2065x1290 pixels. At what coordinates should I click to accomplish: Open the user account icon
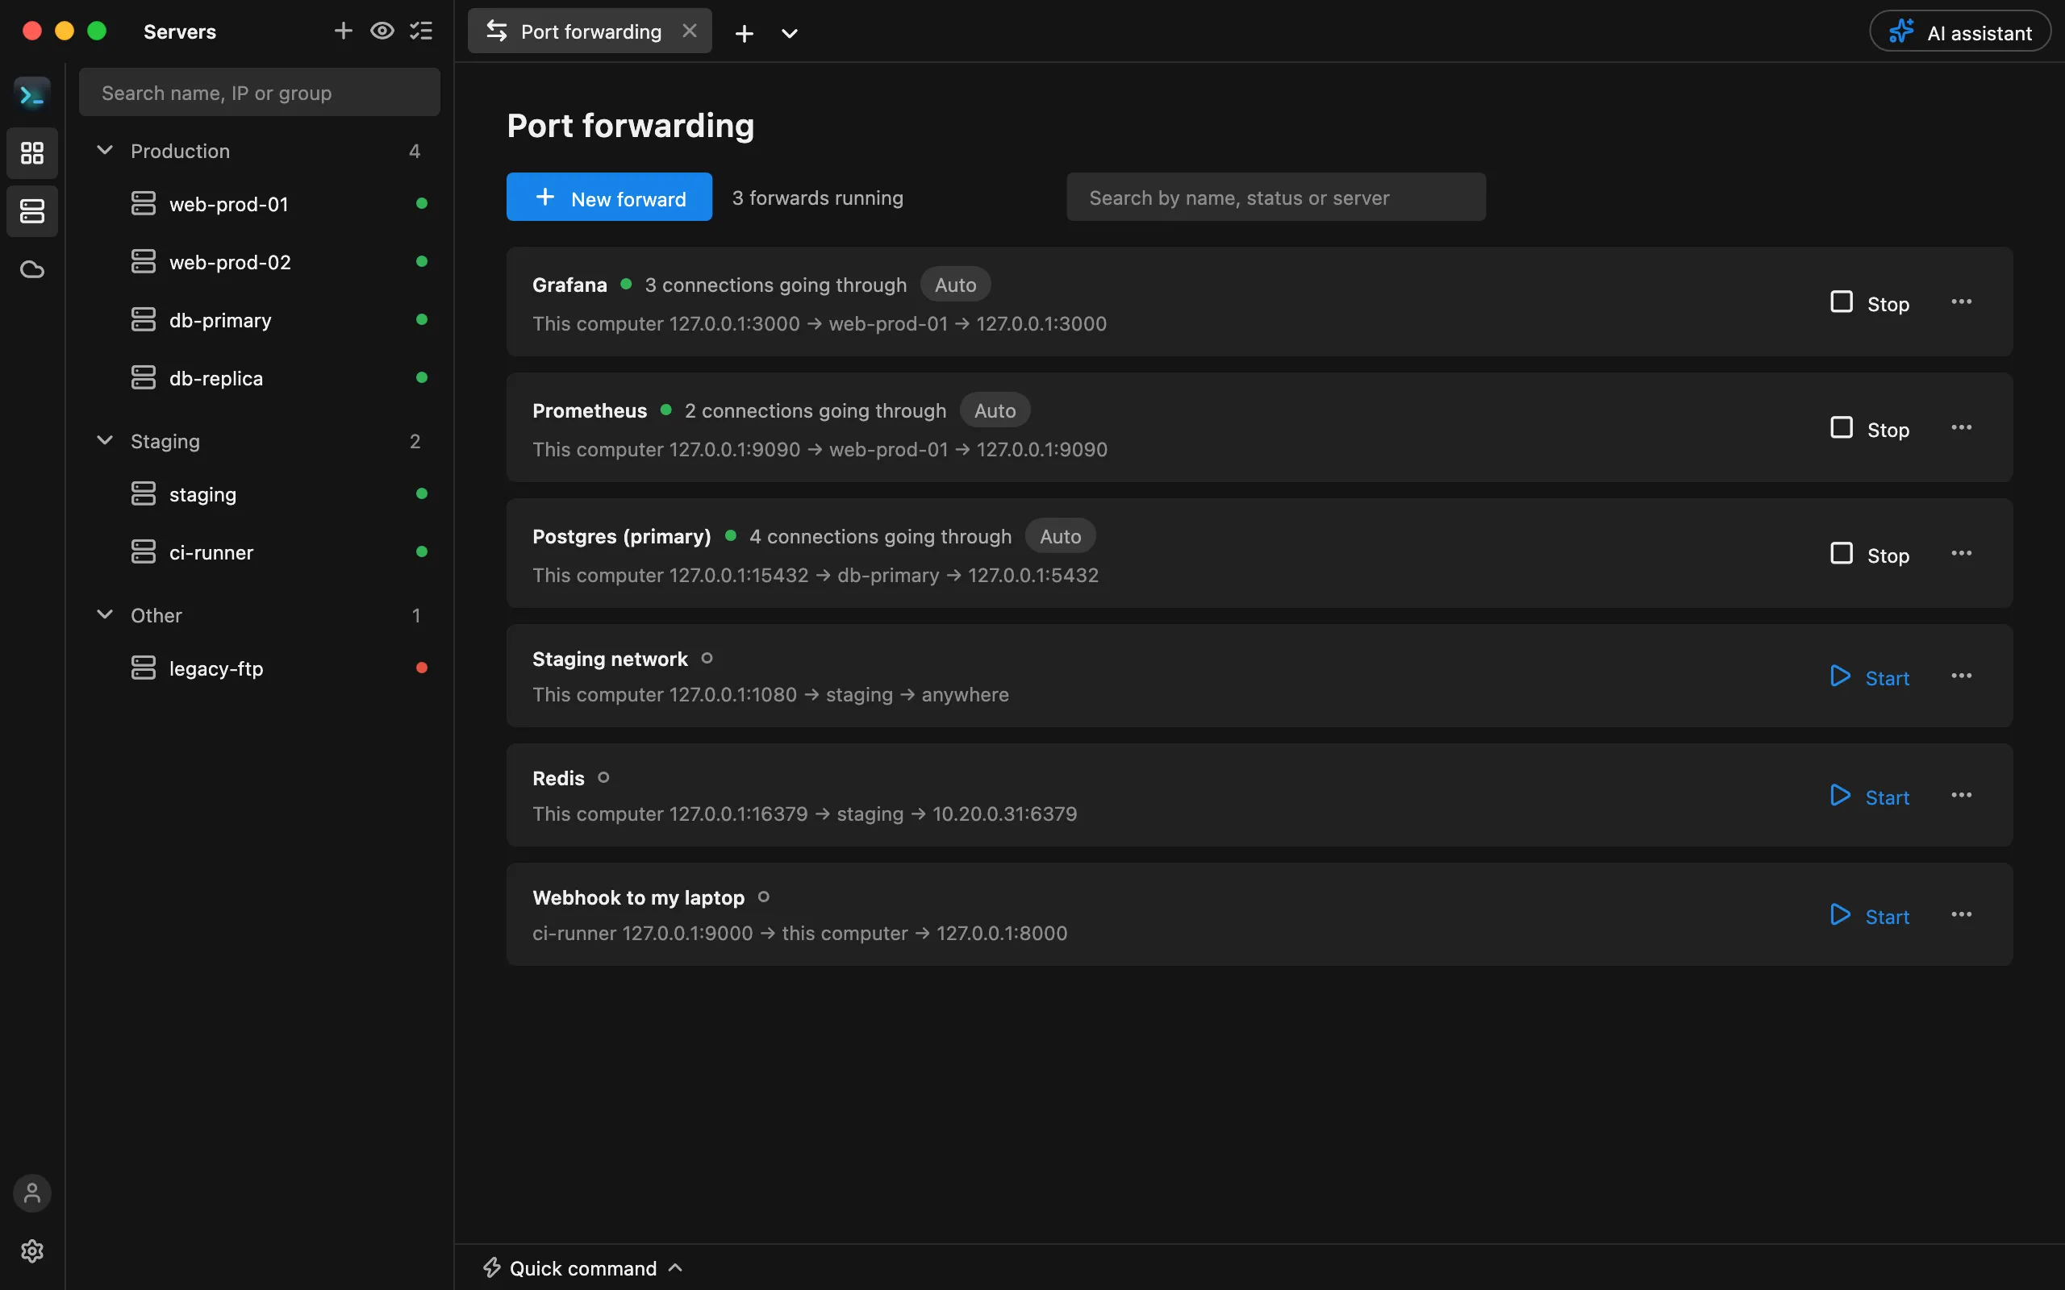coord(31,1192)
